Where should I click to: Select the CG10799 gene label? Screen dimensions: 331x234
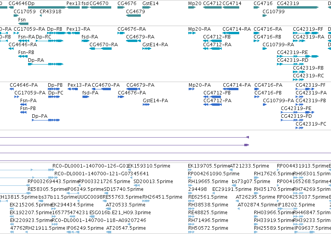coord(273,12)
